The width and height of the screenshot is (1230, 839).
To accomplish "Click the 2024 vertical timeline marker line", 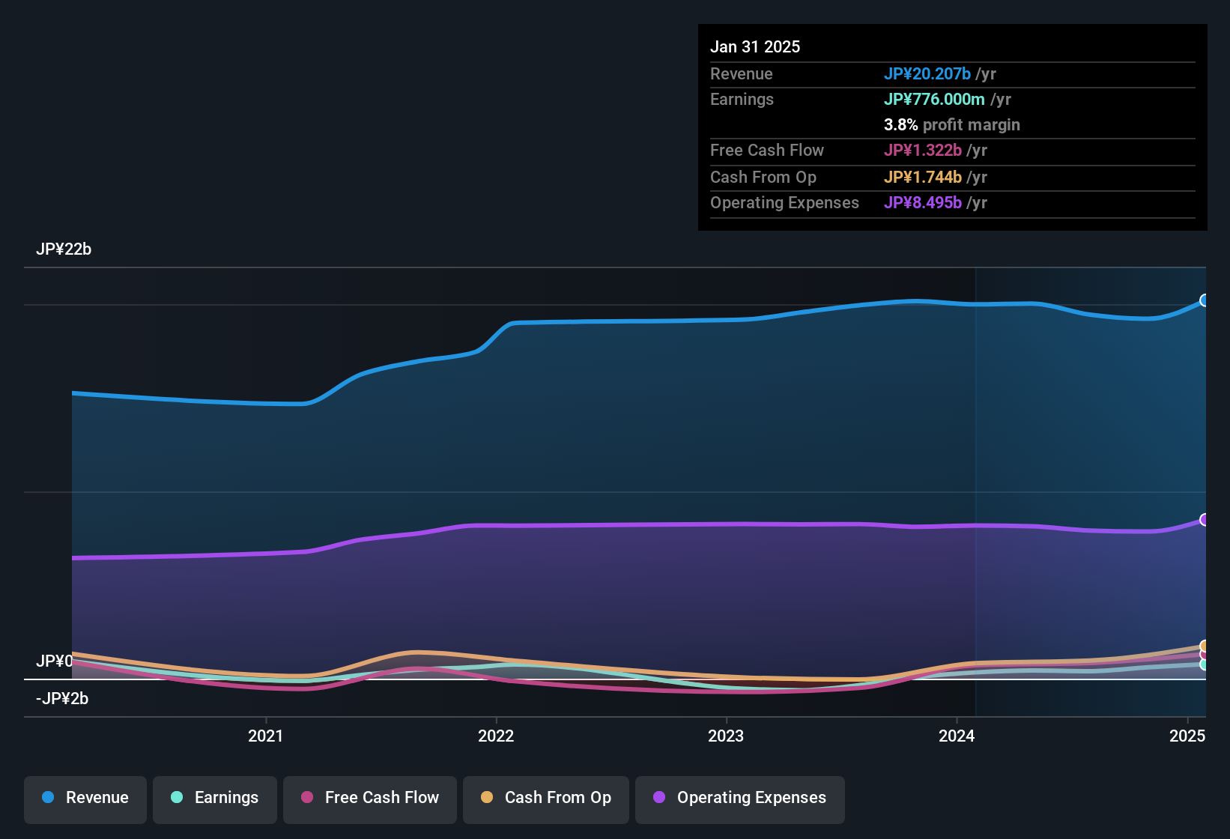I will click(975, 487).
